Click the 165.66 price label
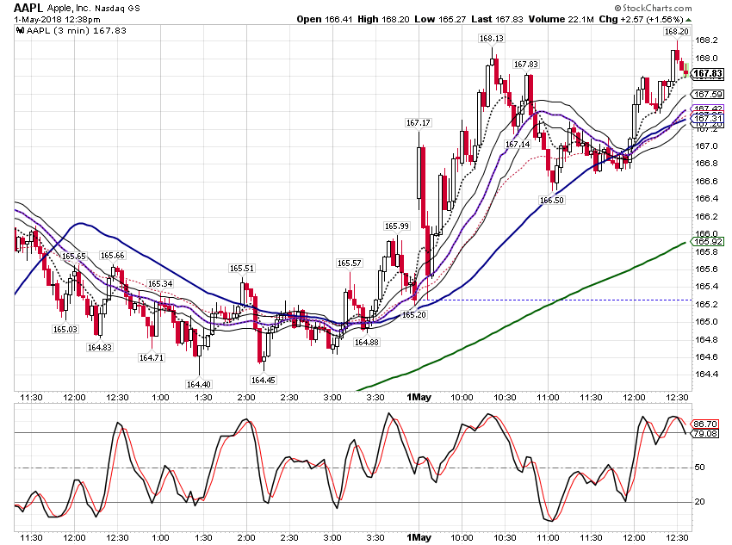 click(x=113, y=255)
